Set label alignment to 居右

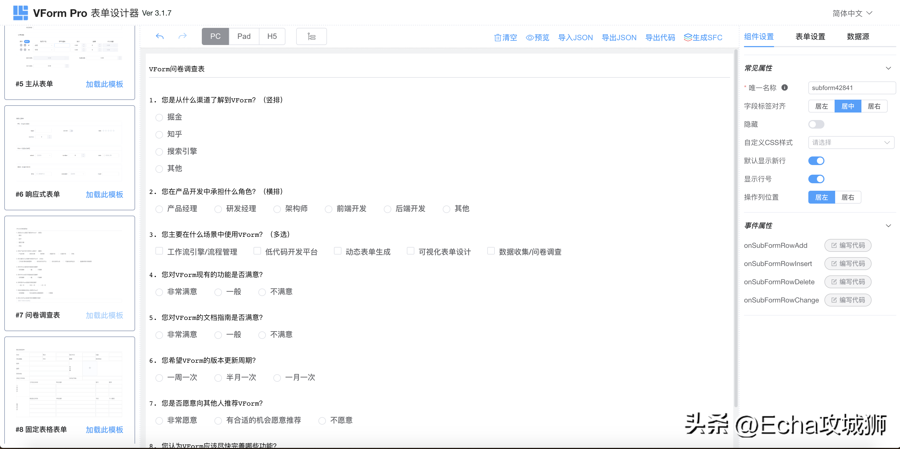coord(874,106)
